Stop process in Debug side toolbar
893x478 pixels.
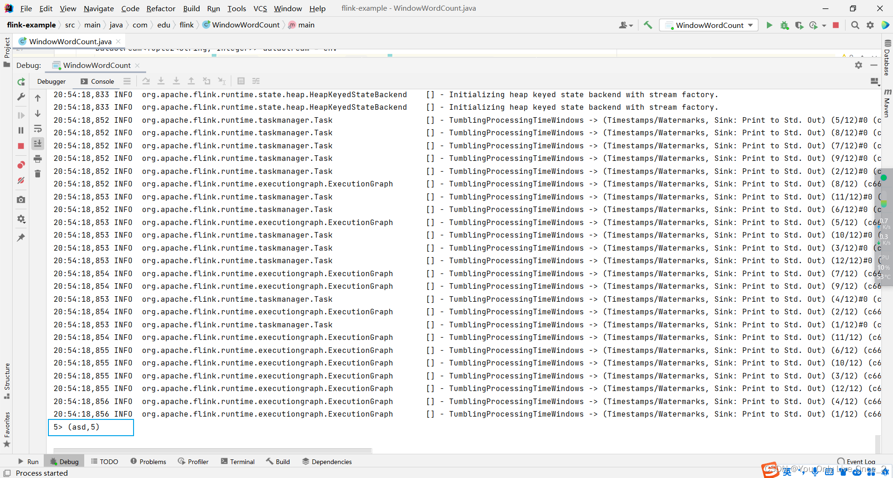[21, 146]
